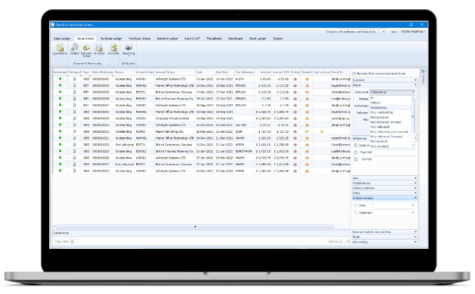Switch to the Purchase Orders tab

(x=140, y=38)
